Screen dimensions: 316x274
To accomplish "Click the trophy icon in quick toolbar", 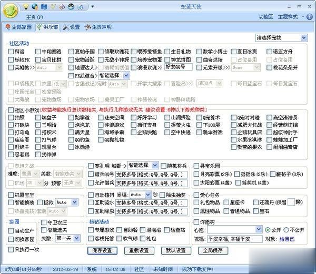I will (52, 6).
